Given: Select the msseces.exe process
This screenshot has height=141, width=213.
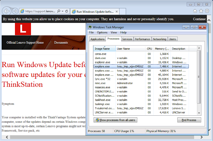Looking at the screenshot, I should click(141, 87).
